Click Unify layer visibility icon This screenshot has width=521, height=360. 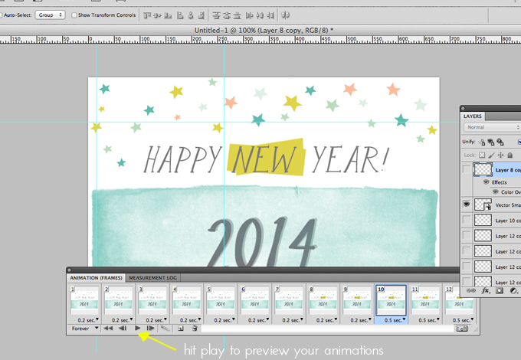point(491,142)
